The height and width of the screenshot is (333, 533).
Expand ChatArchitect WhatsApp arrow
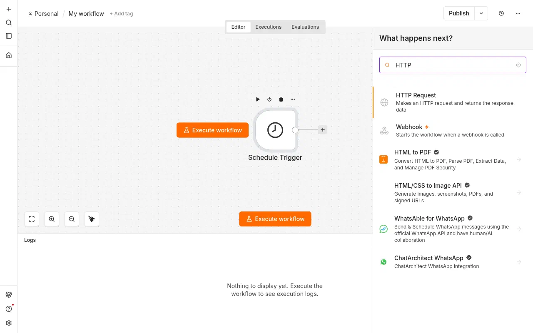point(519,262)
